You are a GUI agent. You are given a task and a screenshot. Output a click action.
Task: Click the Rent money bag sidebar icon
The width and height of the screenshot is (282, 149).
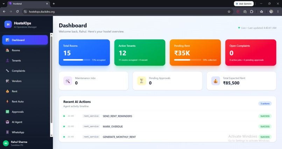[7, 91]
